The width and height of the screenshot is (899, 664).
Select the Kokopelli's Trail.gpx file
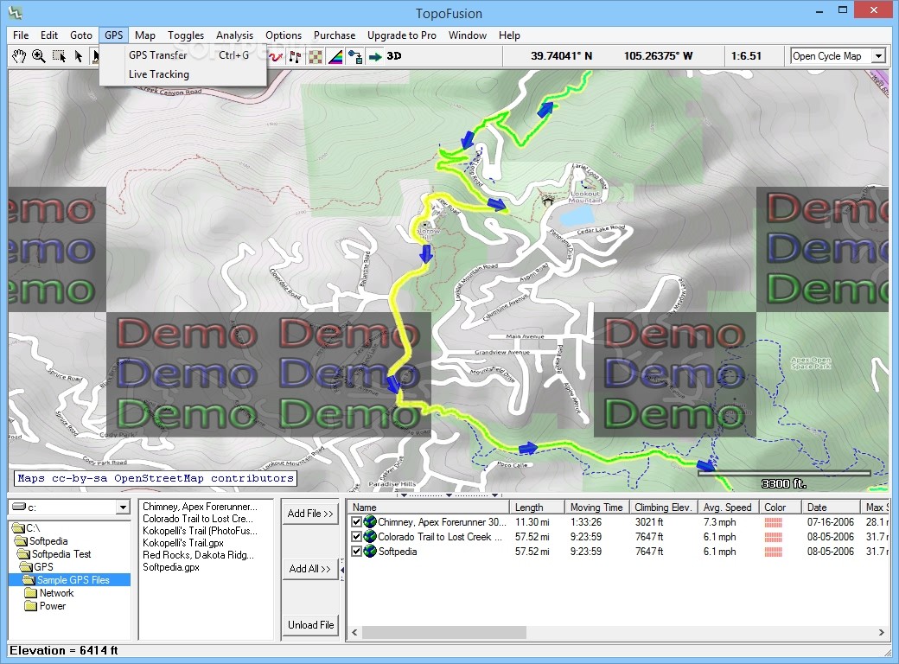tap(183, 542)
